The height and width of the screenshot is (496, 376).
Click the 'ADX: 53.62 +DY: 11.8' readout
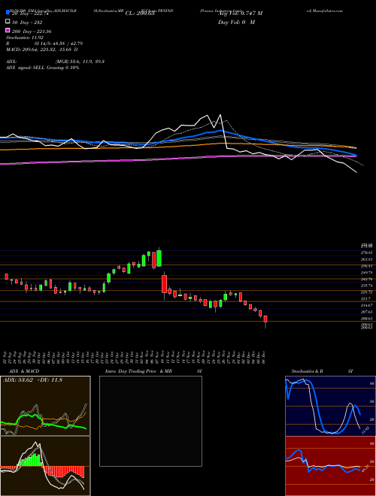point(32,380)
